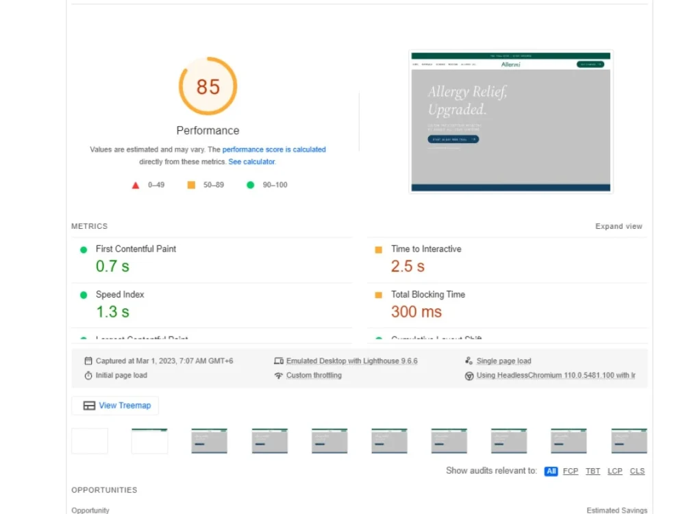
Task: Click the orange square 50–89 legend icon
Action: point(191,185)
